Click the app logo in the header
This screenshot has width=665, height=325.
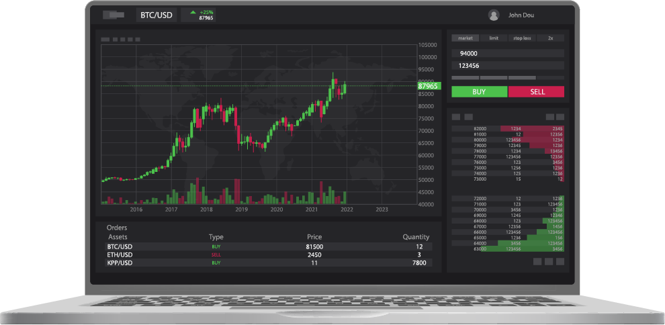point(113,15)
